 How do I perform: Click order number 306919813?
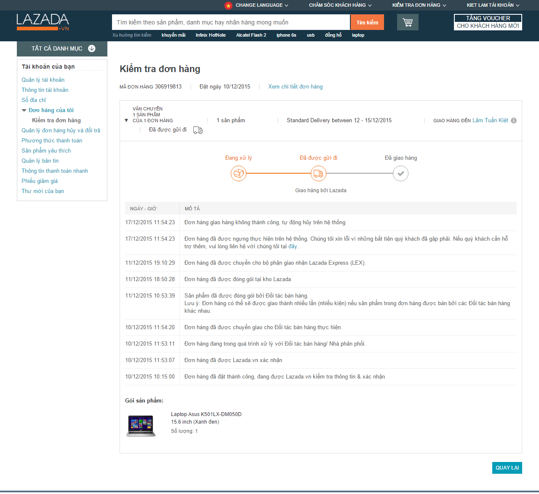click(x=168, y=86)
